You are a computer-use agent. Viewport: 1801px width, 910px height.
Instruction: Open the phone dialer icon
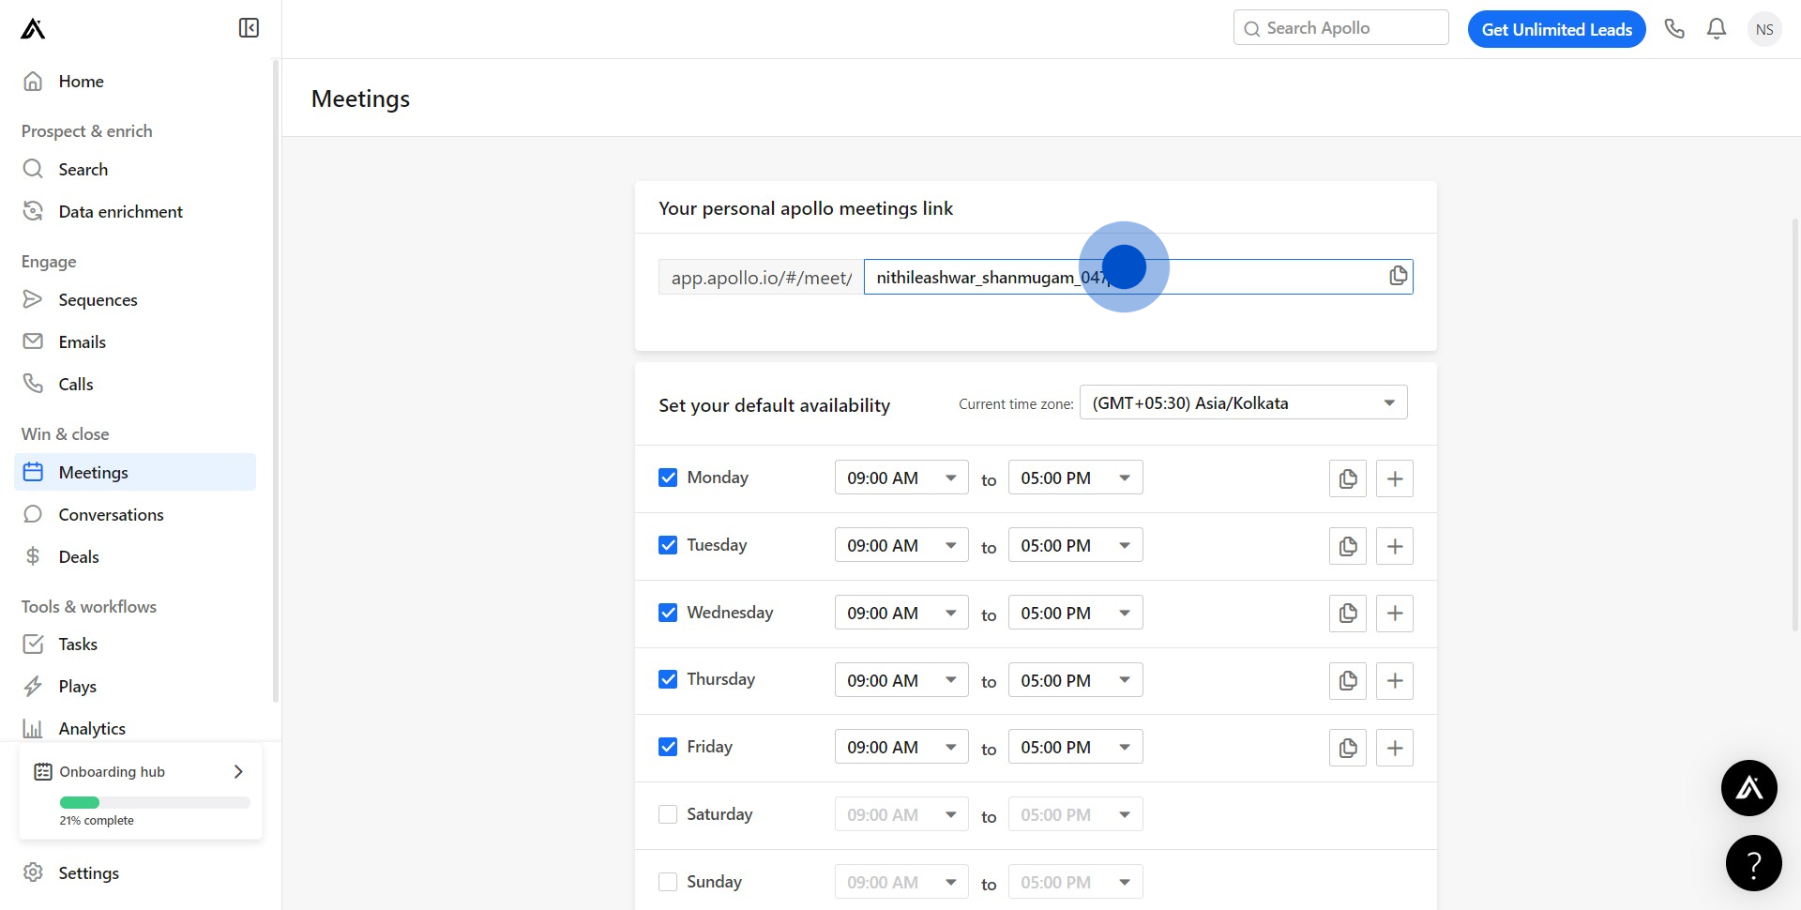(1674, 29)
